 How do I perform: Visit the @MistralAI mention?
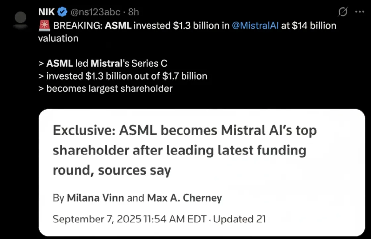(x=255, y=26)
